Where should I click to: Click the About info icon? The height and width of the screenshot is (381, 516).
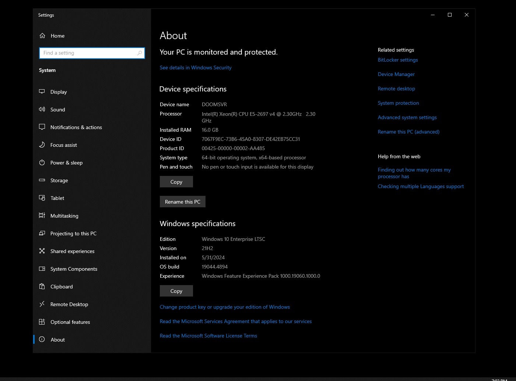(x=42, y=339)
